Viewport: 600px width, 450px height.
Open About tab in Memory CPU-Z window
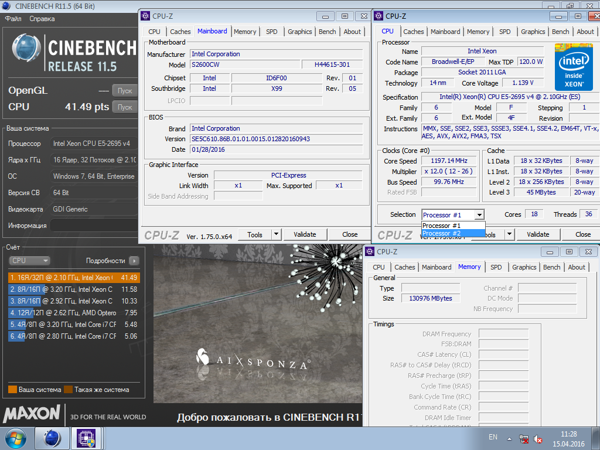[x=577, y=267]
